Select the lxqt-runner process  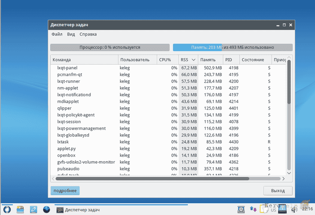[x=168, y=81]
